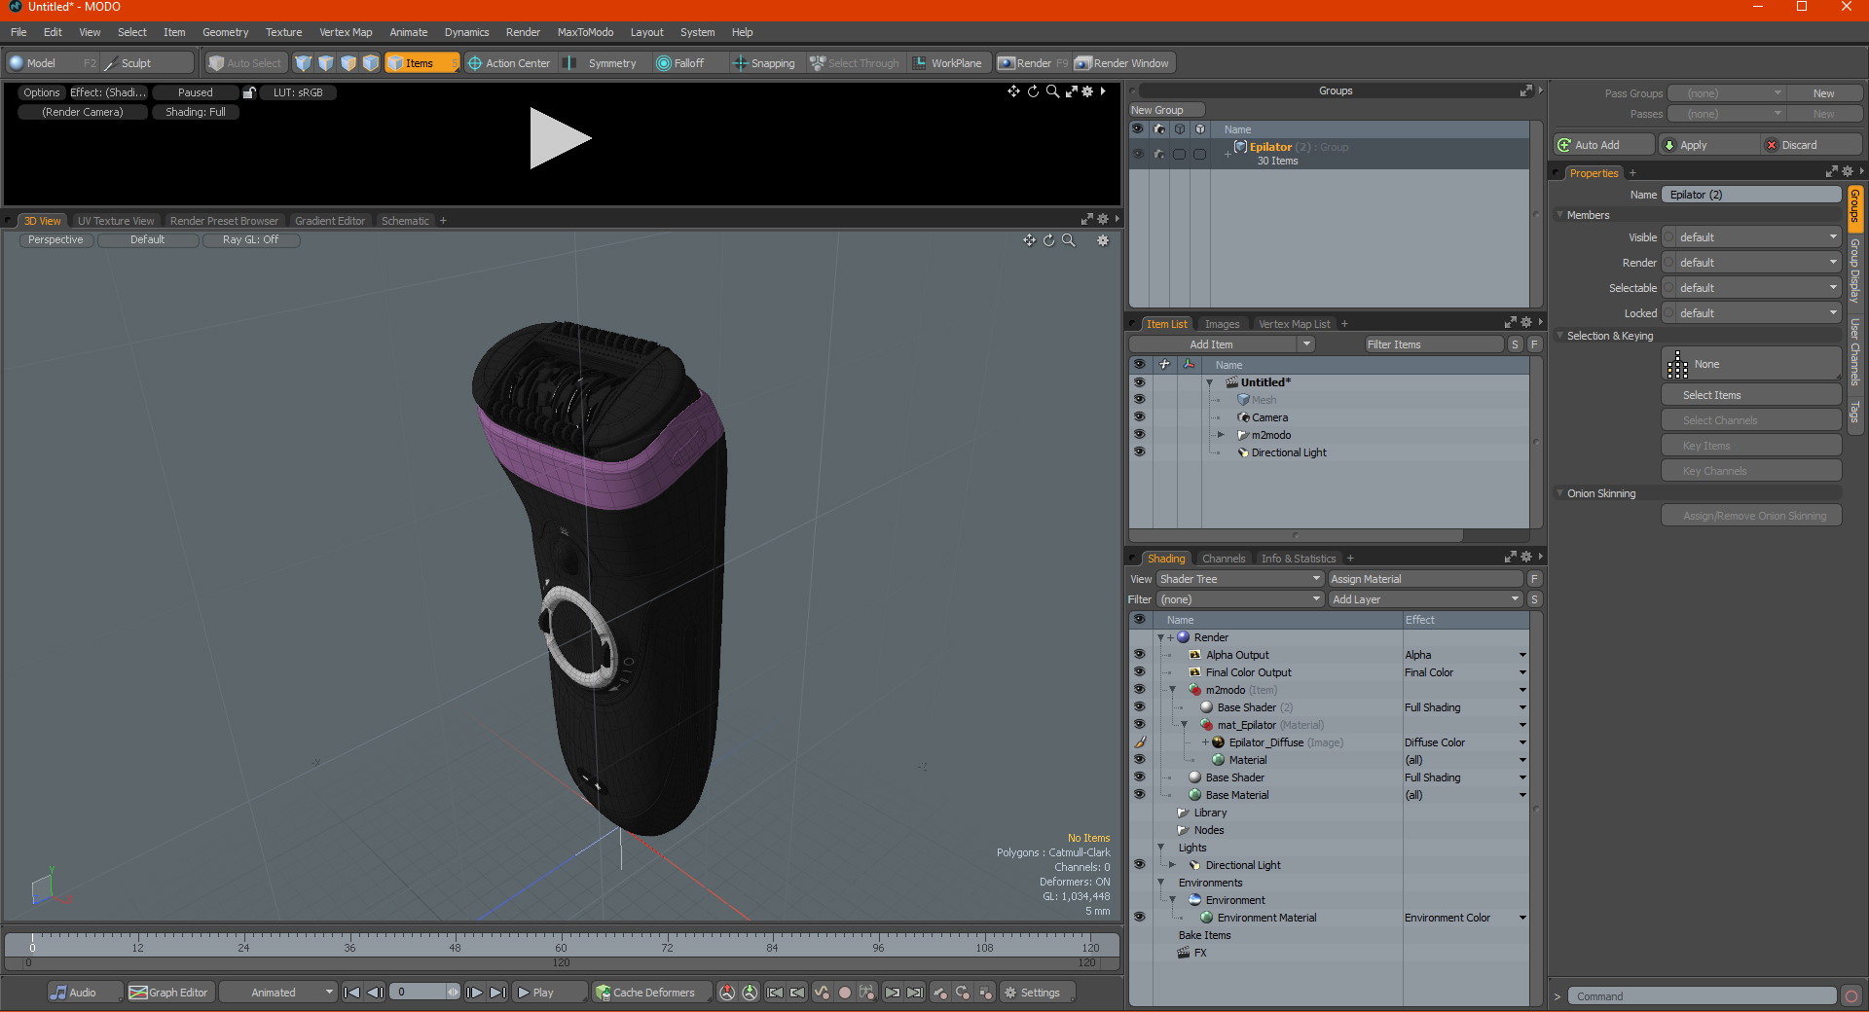Click timeline ruler at frame 60

(561, 942)
